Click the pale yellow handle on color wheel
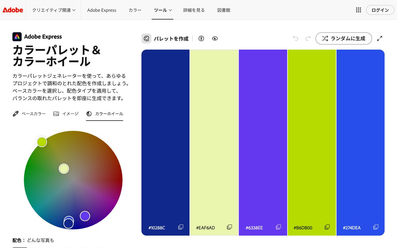This screenshot has width=397, height=248. click(x=64, y=169)
